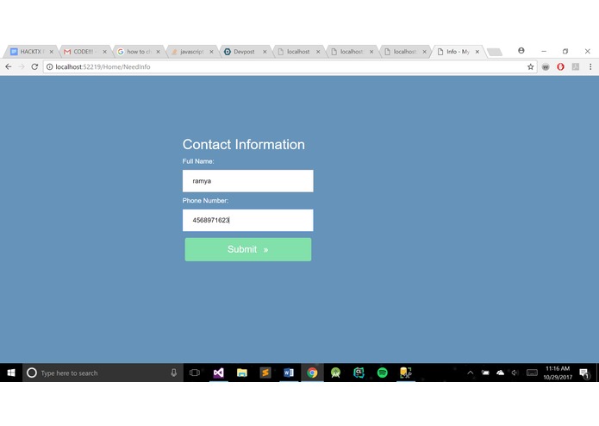The width and height of the screenshot is (599, 426).
Task: Switch to the Gmail CODE!!! tab
Action: pos(84,52)
